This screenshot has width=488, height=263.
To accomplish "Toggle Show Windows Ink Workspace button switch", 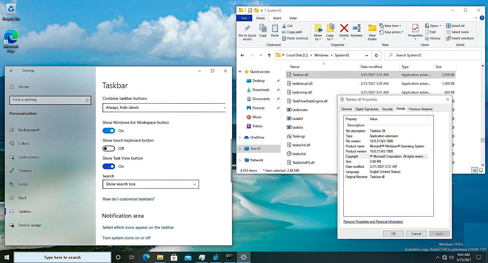I will (x=109, y=131).
